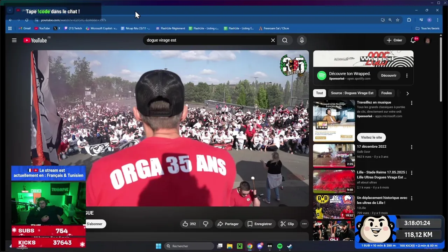Select the Foules filter chip
This screenshot has width=448, height=252.
(x=386, y=93)
